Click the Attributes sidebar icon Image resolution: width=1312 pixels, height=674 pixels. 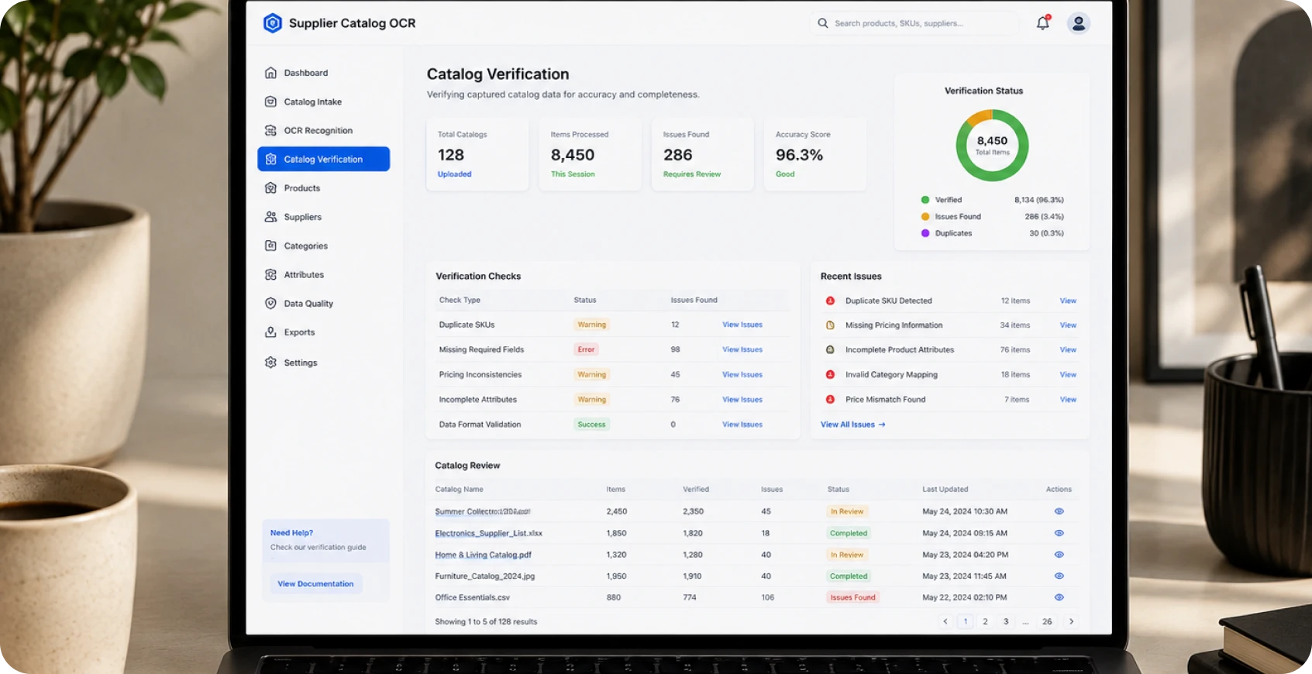tap(270, 274)
